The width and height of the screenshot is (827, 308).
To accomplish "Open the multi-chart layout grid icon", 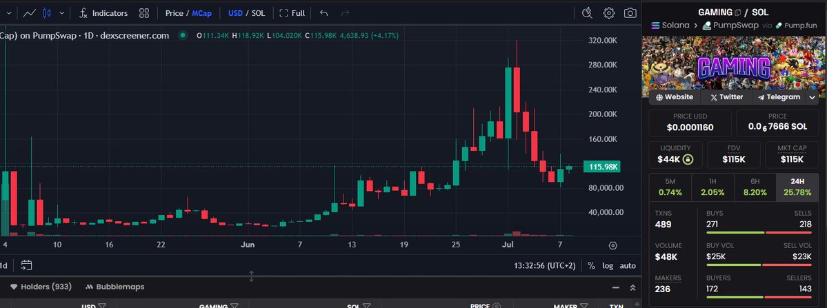I will (144, 13).
